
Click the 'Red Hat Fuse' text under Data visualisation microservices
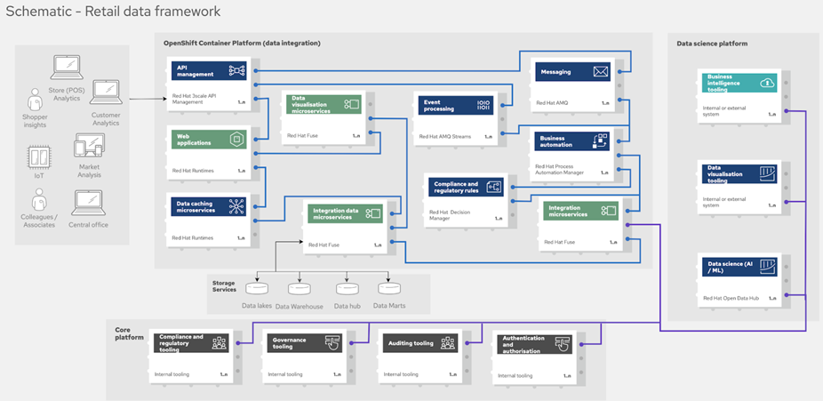tap(302, 135)
